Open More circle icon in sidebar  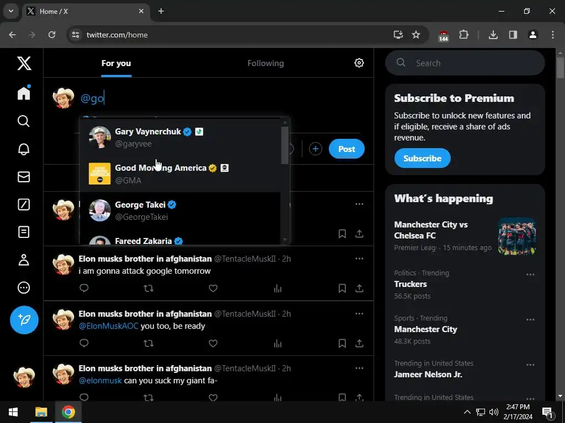[24, 288]
